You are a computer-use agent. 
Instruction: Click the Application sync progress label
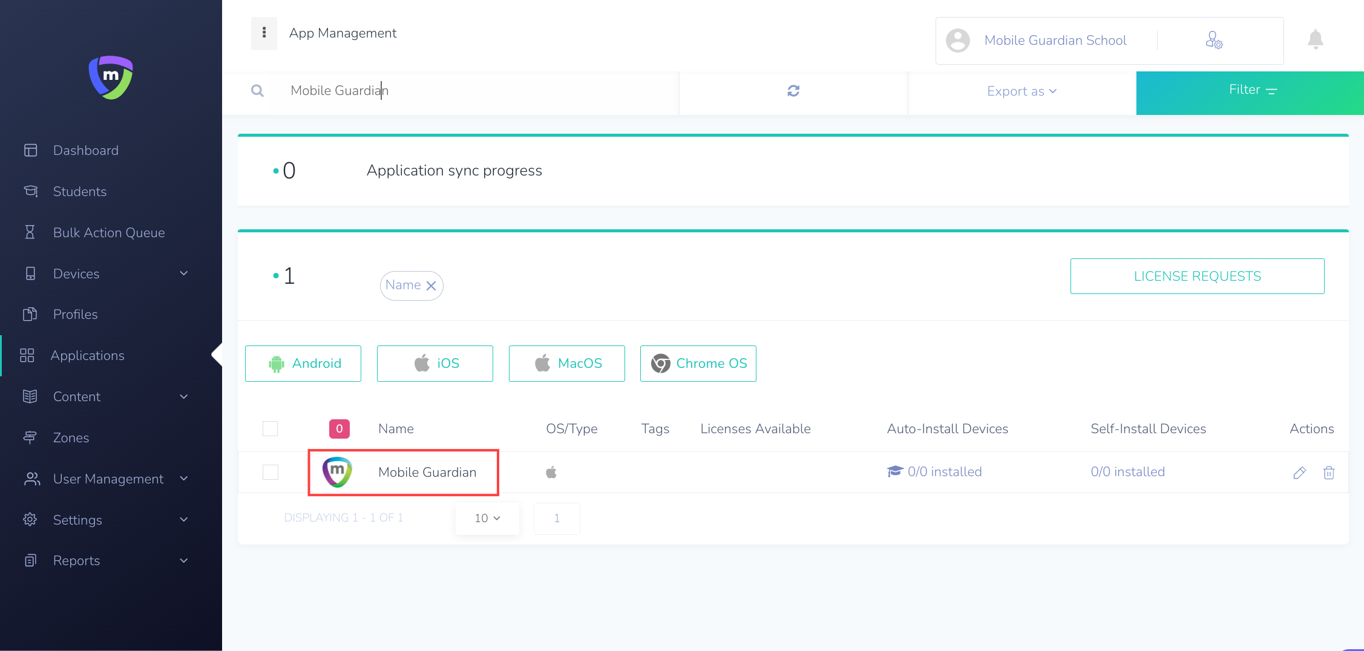coord(454,171)
